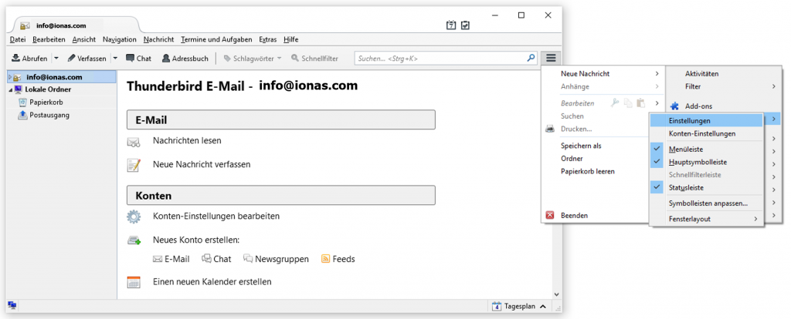Click the Konten-Einstellungen bearbeiten link
The width and height of the screenshot is (791, 319).
[216, 216]
